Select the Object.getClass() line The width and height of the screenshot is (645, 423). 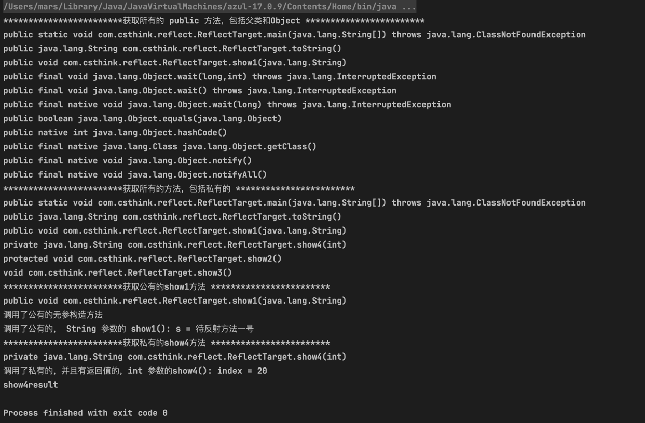click(x=160, y=147)
